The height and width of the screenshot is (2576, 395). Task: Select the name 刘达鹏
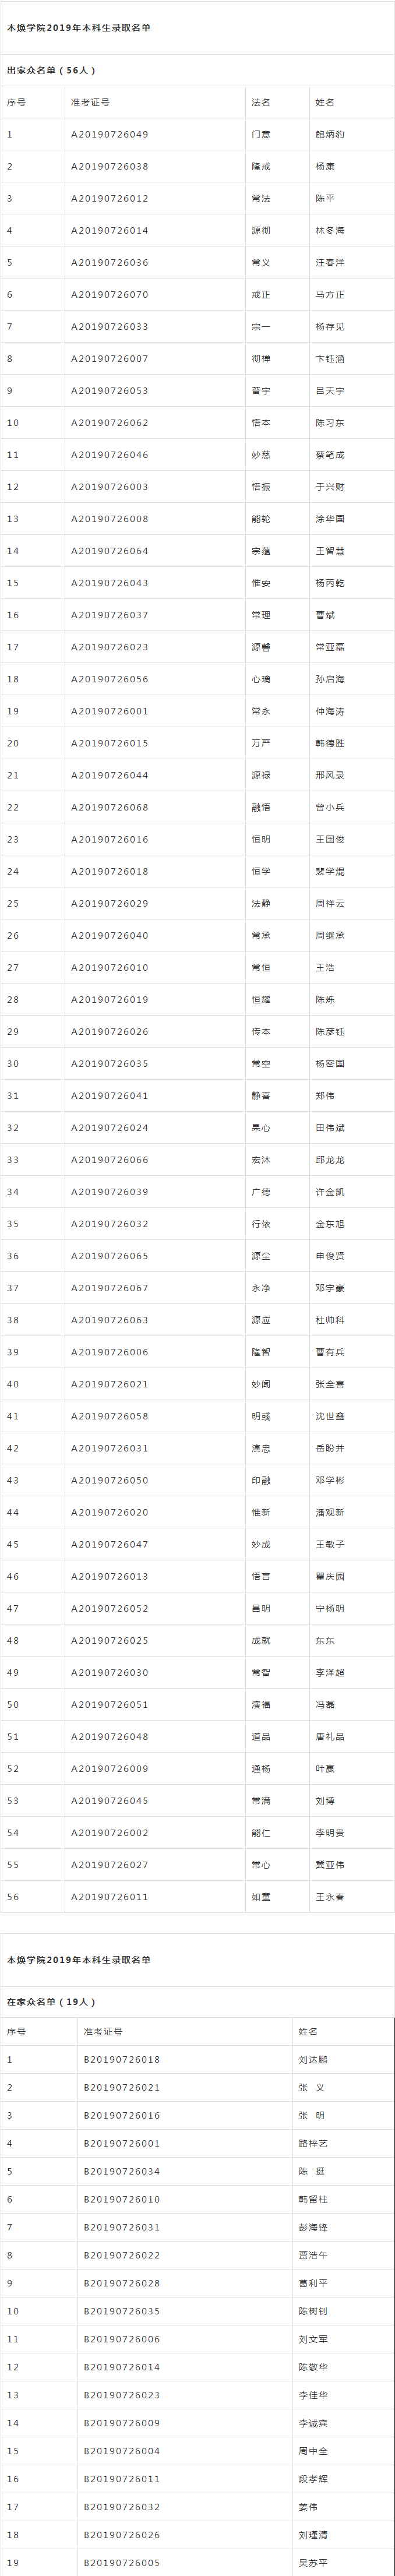click(313, 2059)
